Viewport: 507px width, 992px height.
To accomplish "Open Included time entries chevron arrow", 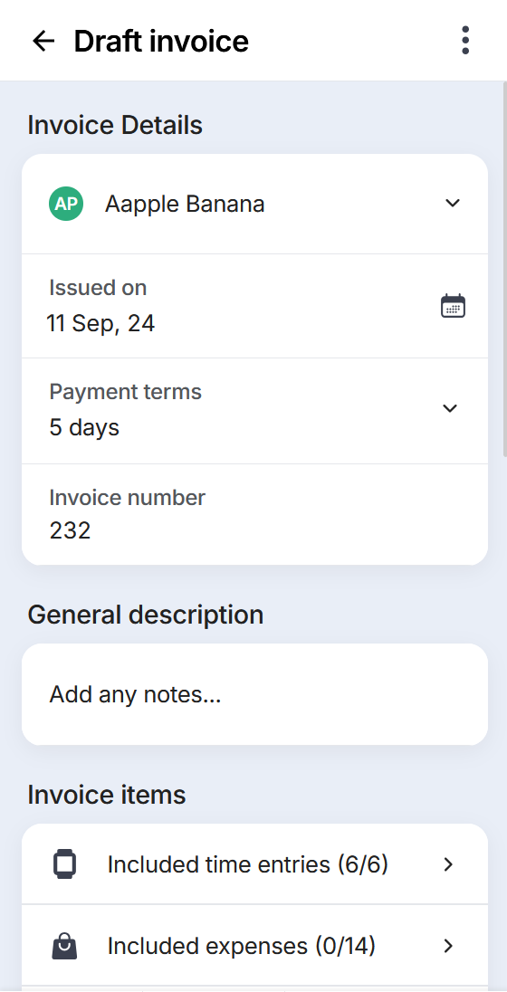I will click(449, 864).
